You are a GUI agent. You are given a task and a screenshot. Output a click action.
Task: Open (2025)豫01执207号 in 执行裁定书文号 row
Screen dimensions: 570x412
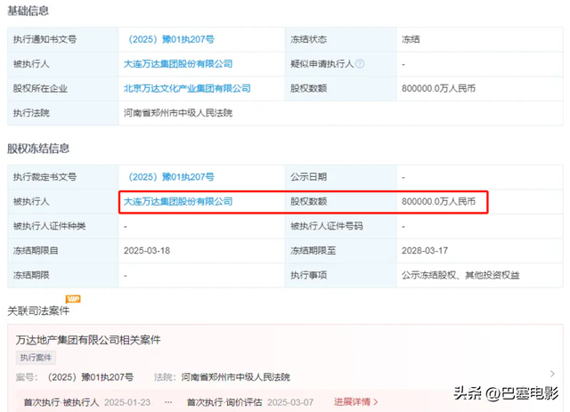click(x=170, y=177)
